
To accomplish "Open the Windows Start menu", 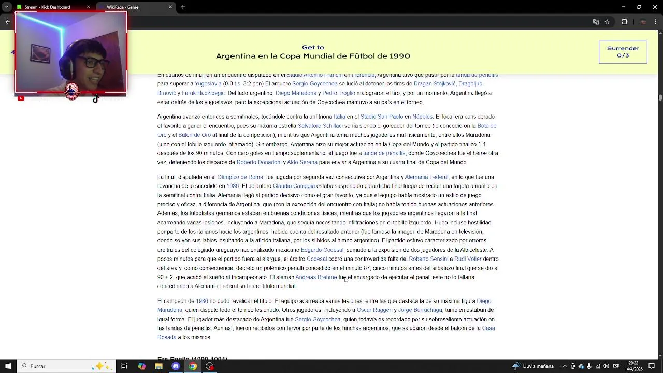I will [x=8, y=366].
